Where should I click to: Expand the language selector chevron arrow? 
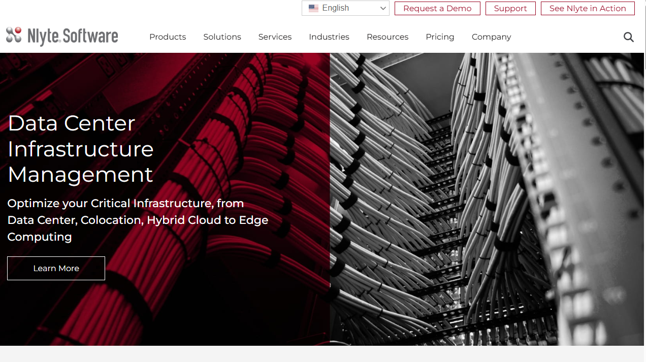383,8
